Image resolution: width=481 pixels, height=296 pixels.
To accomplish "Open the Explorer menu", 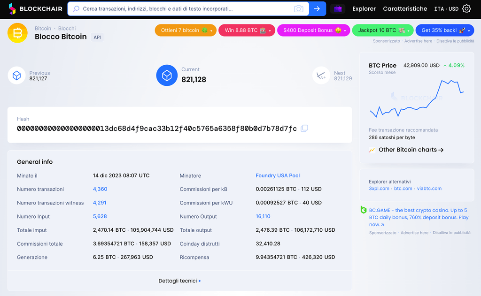I will pyautogui.click(x=364, y=9).
